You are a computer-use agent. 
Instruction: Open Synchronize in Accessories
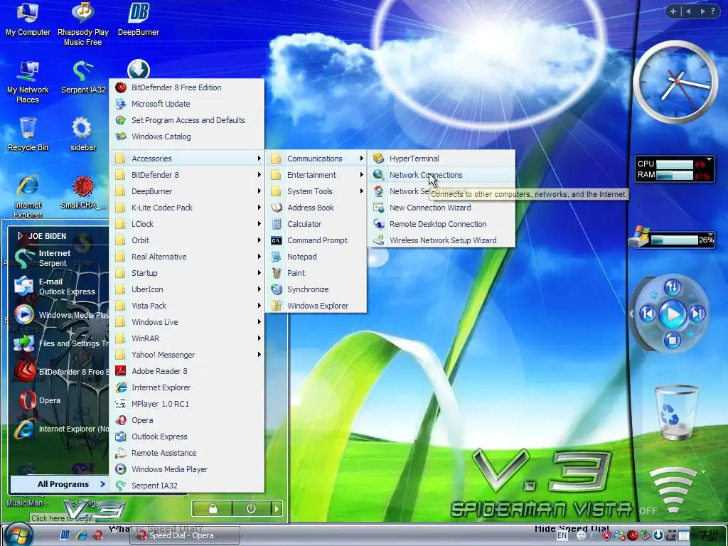(316, 289)
